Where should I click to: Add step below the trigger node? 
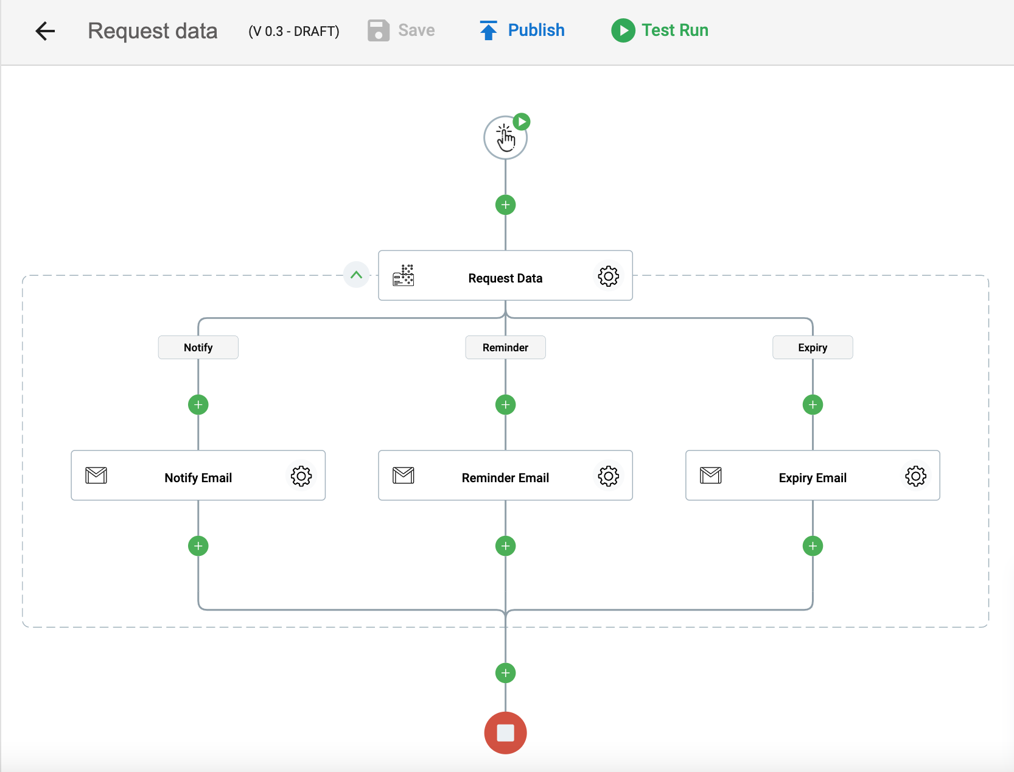pyautogui.click(x=505, y=205)
